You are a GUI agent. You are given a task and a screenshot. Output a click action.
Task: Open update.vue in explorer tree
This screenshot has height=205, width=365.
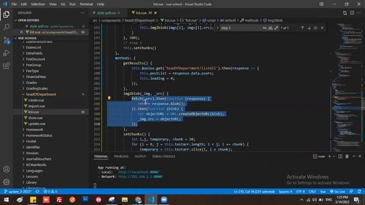[36, 124]
